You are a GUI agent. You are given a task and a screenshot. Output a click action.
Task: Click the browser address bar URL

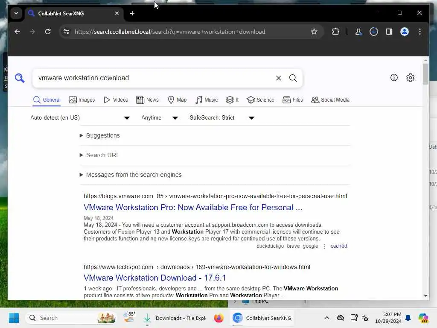coord(170,32)
